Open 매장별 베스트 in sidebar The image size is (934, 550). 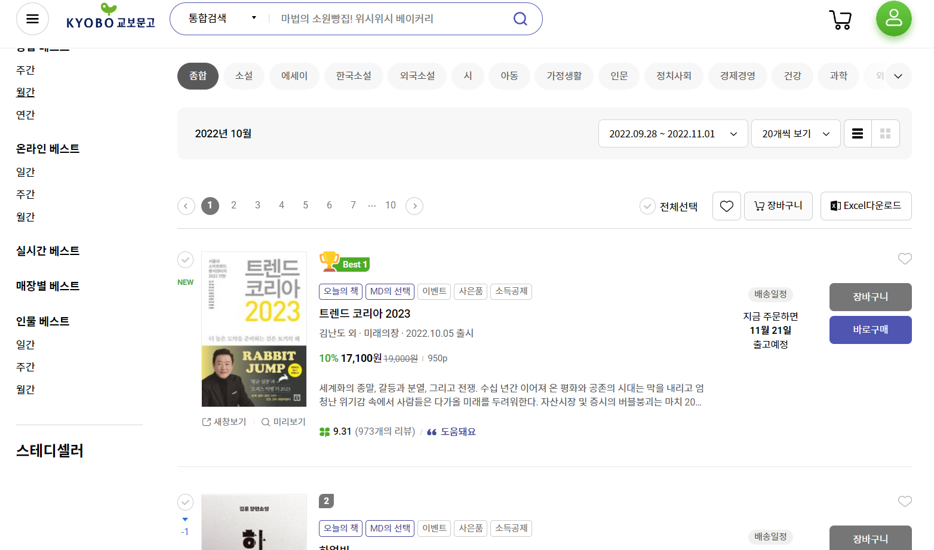point(48,286)
